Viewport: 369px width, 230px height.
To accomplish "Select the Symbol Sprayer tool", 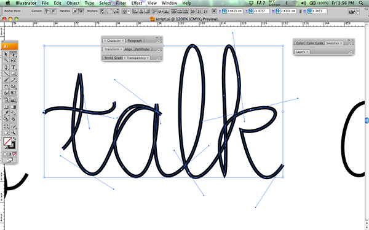I will pyautogui.click(x=6, y=100).
